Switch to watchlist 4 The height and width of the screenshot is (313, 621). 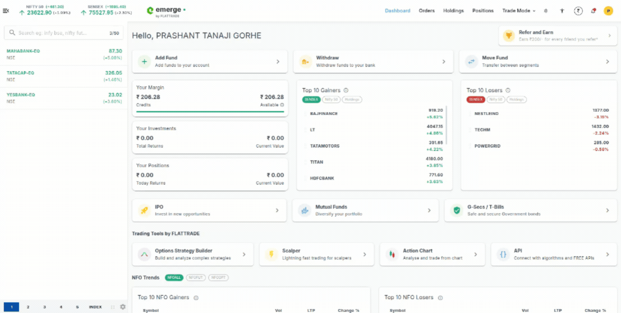pos(61,307)
